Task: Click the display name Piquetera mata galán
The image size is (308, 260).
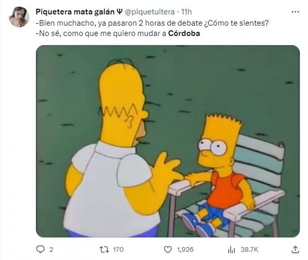Action: coord(75,12)
